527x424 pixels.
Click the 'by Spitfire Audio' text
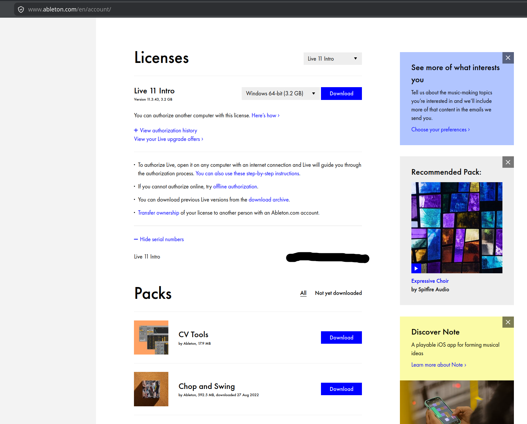click(430, 289)
